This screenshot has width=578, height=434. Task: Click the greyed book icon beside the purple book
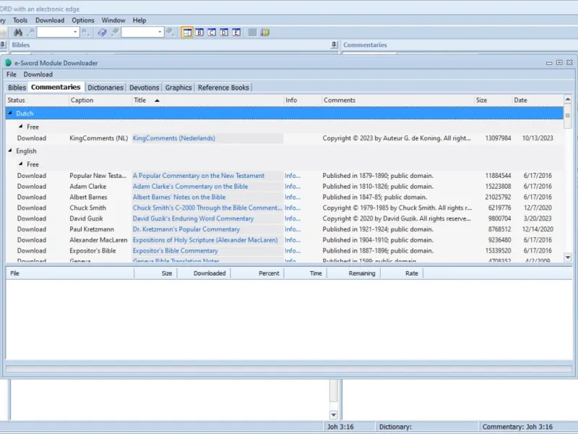[x=115, y=33]
